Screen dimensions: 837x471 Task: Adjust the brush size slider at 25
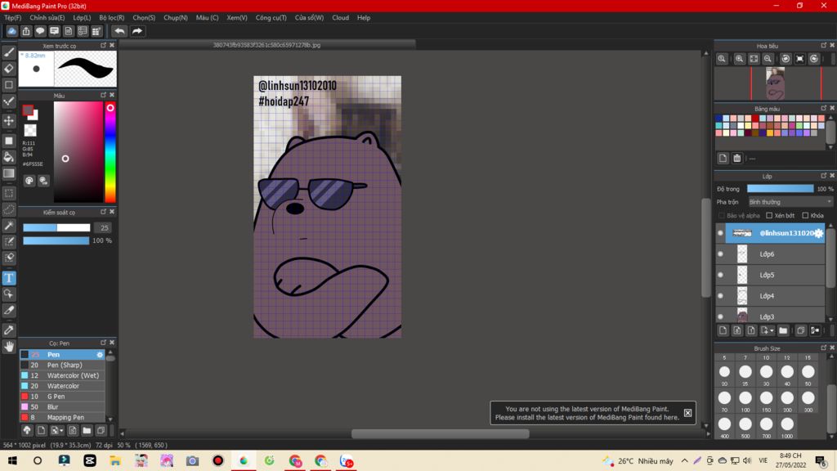tap(56, 227)
